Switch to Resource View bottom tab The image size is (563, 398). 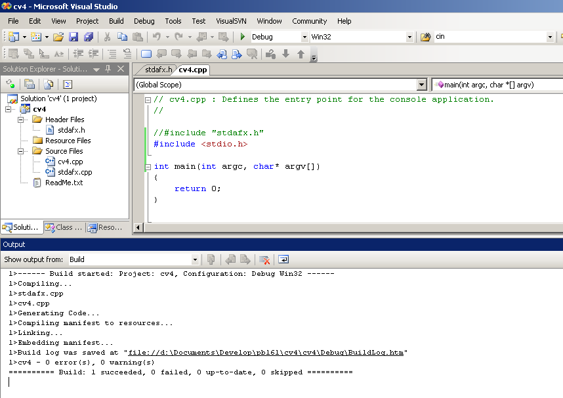coord(105,227)
